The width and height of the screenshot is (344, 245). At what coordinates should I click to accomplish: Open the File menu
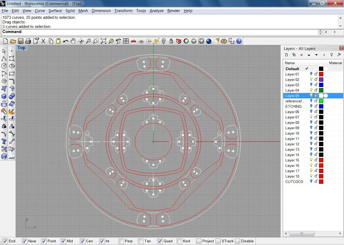5,11
